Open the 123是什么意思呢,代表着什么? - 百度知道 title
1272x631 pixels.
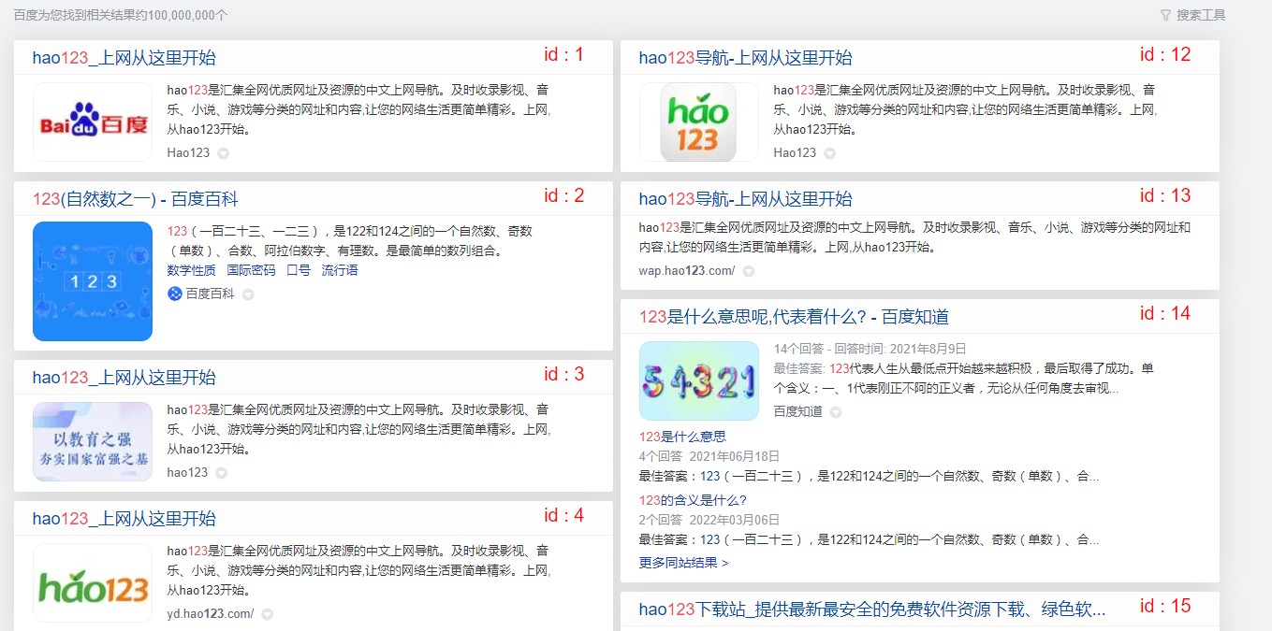click(x=794, y=317)
